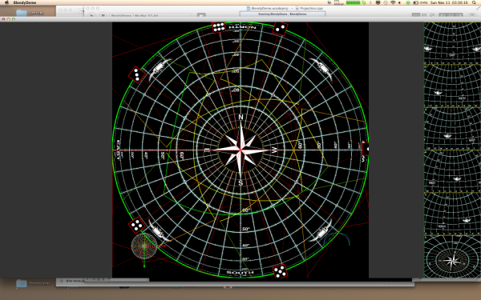This screenshot has height=300, width=481.
Task: Click the W label beside the compass
Action: click(274, 150)
